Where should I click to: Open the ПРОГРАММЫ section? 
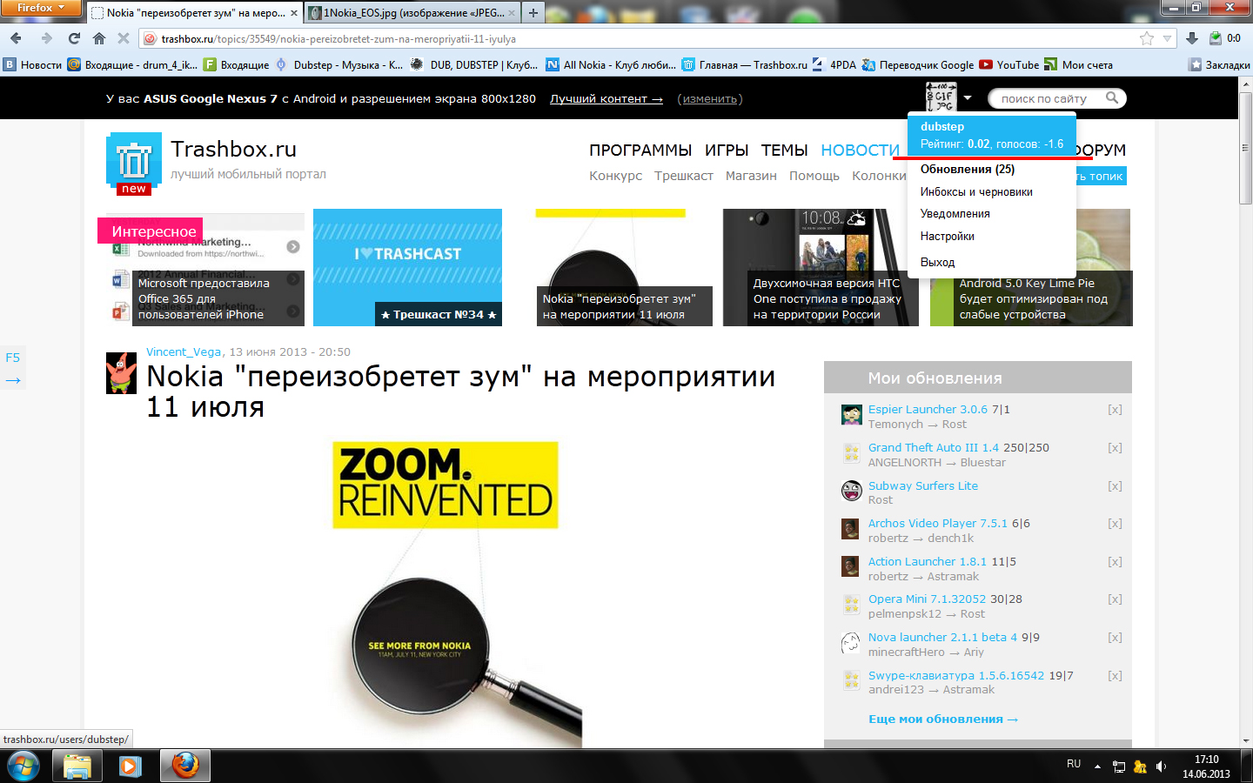(x=640, y=150)
